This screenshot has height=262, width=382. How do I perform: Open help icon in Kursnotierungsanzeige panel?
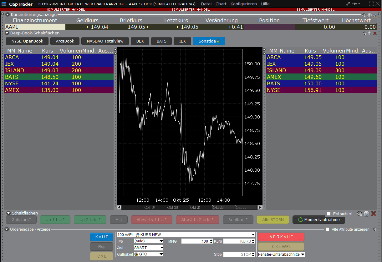[x=369, y=15]
